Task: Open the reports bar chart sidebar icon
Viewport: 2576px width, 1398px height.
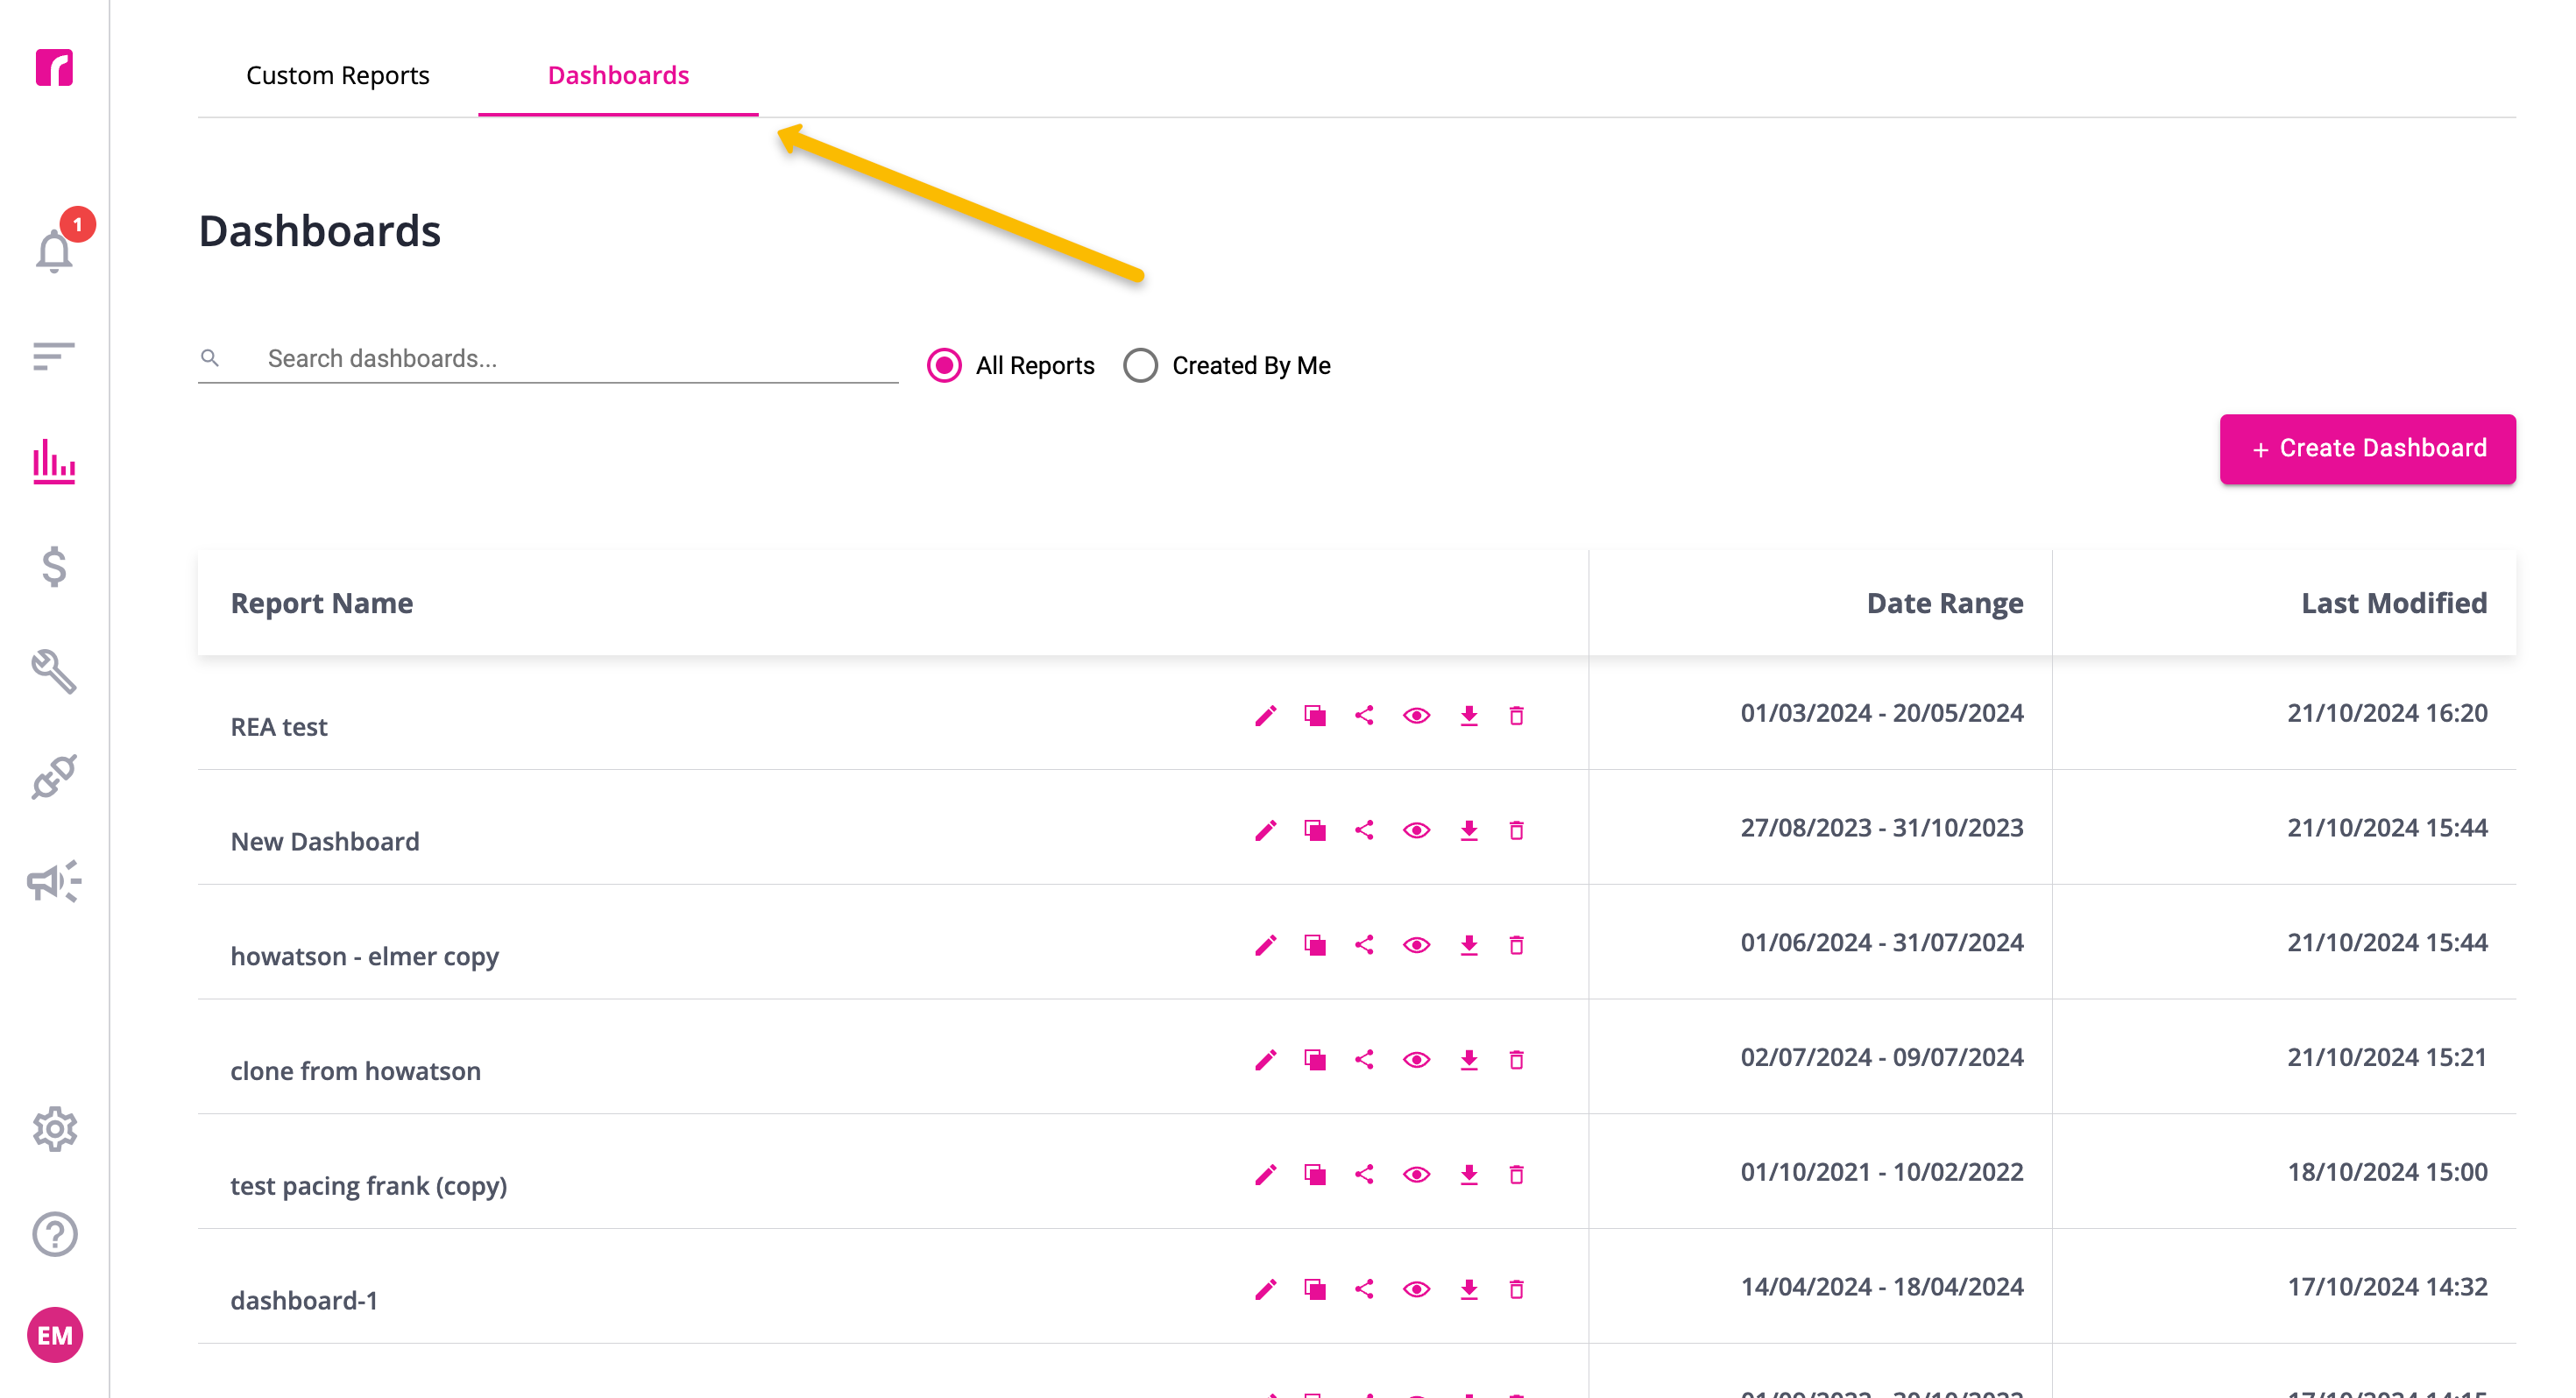Action: pyautogui.click(x=54, y=461)
